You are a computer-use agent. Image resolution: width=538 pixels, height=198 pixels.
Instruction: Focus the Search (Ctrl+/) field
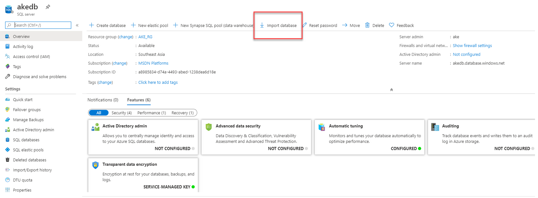pyautogui.click(x=38, y=25)
